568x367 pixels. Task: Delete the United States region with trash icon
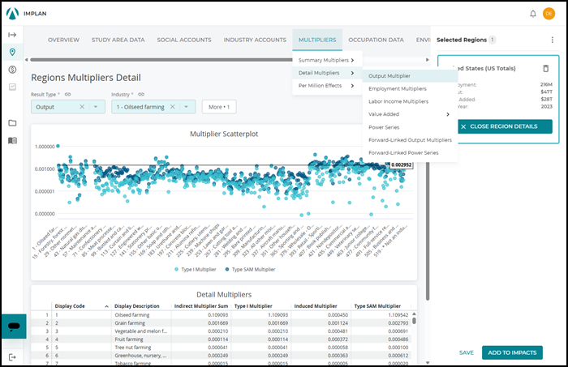coord(546,68)
